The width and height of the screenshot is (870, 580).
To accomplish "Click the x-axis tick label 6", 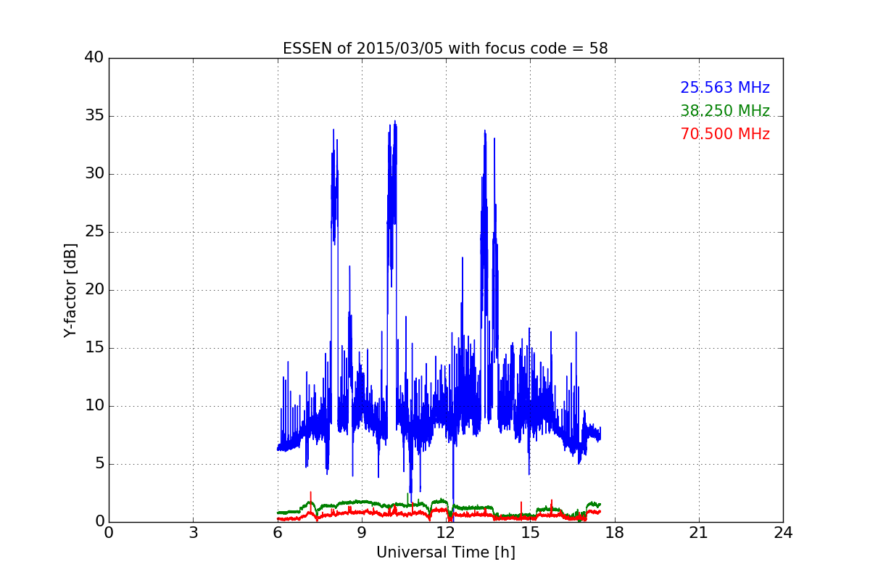I will [278, 533].
